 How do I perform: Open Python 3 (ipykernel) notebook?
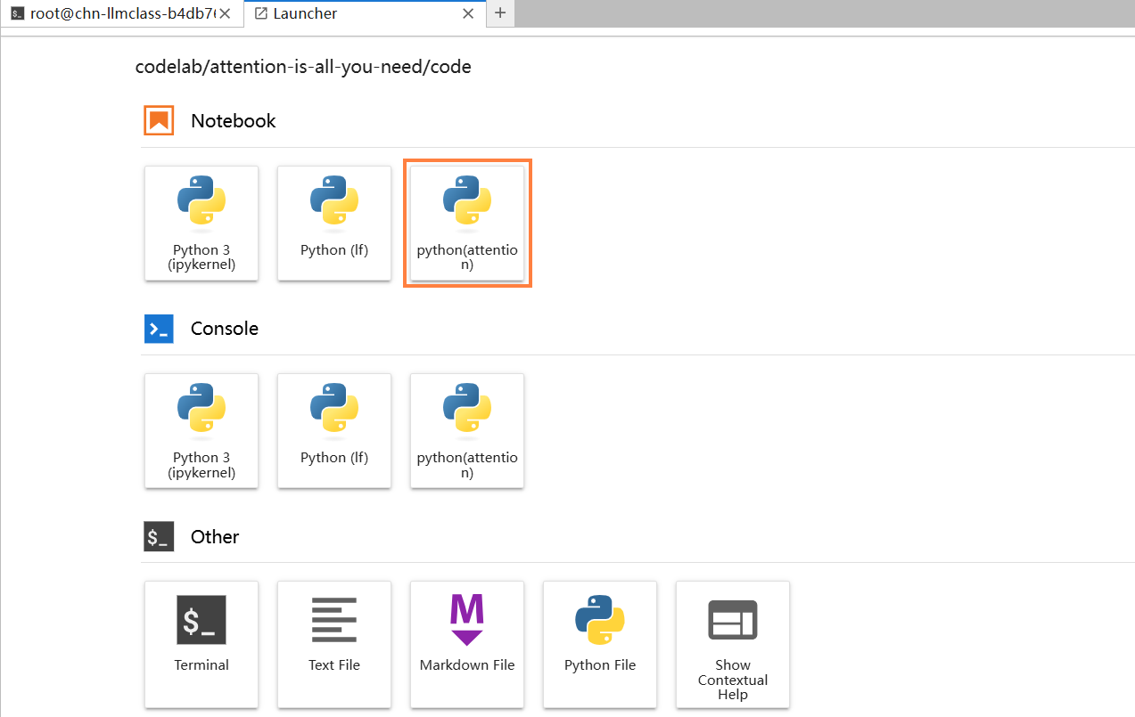(202, 223)
